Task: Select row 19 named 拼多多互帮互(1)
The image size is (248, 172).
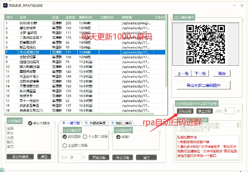Action: (x=85, y=110)
